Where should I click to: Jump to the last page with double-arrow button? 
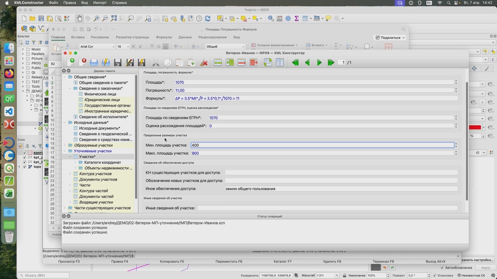point(331,62)
